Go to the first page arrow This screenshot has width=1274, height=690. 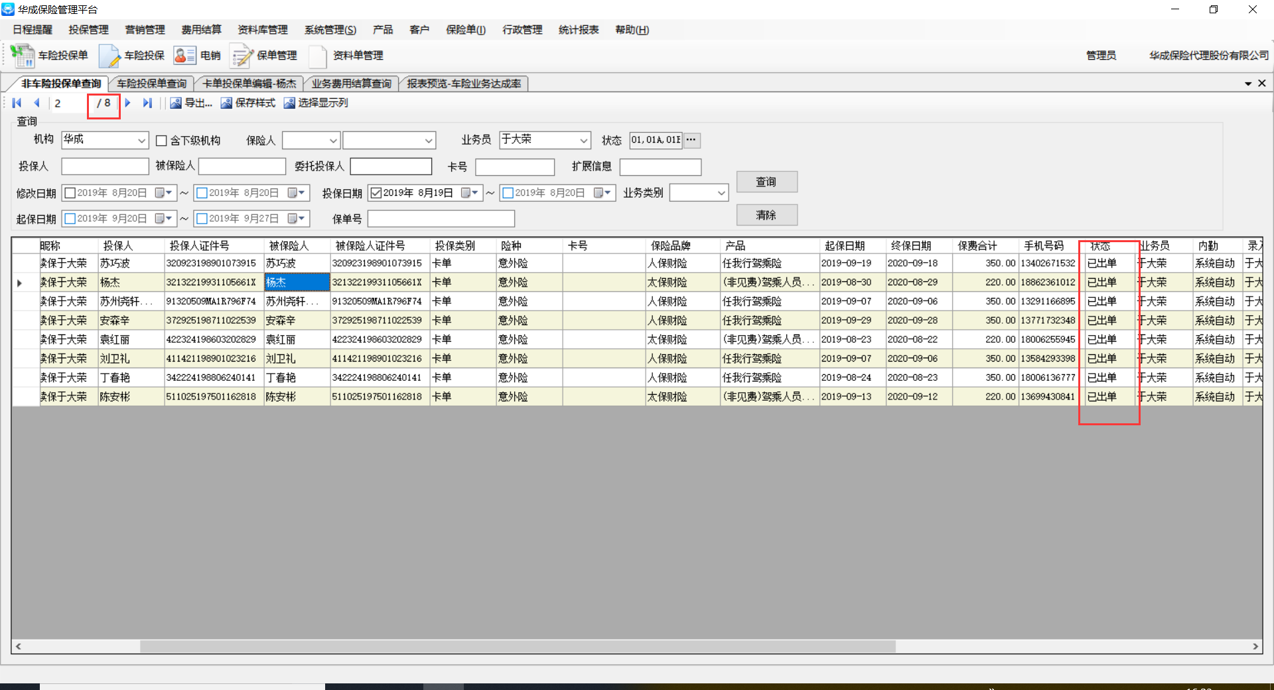click(17, 103)
